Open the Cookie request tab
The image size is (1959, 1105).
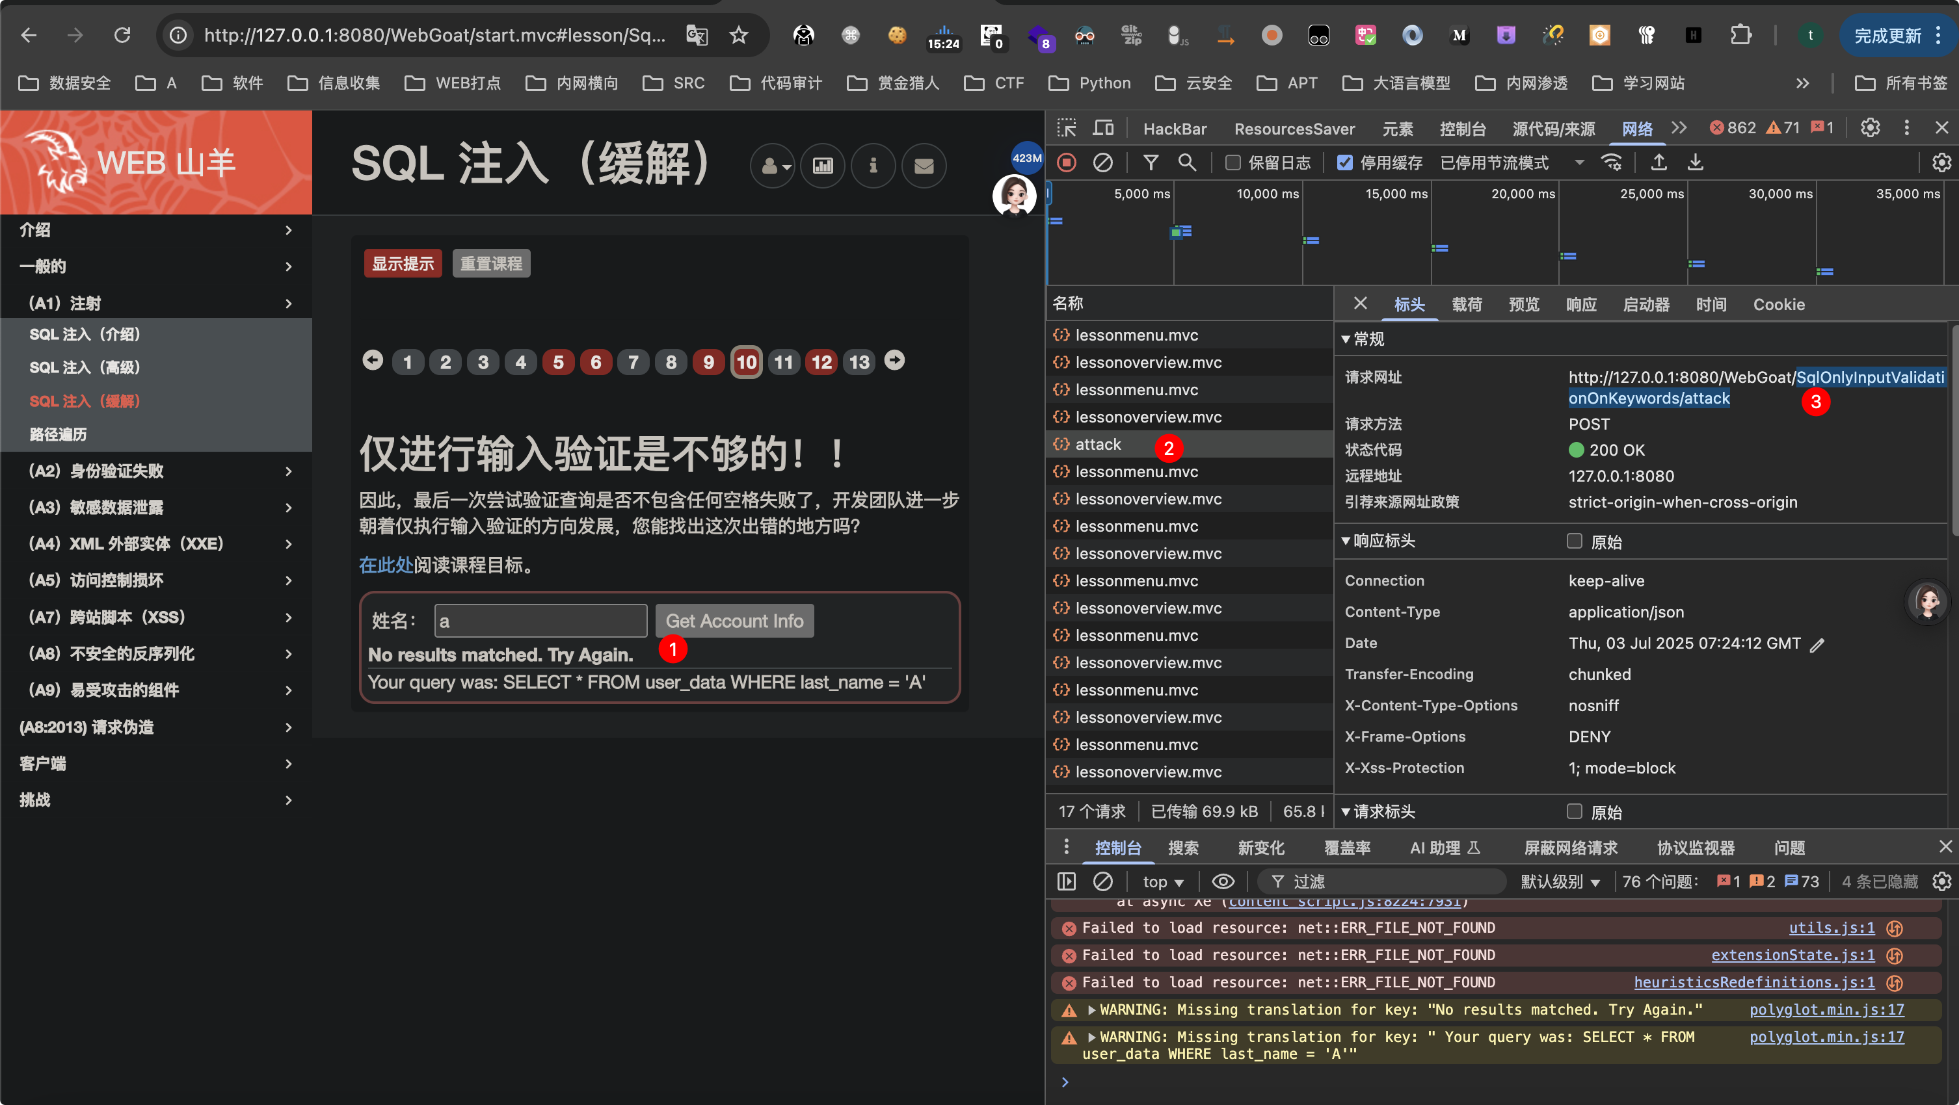tap(1779, 304)
